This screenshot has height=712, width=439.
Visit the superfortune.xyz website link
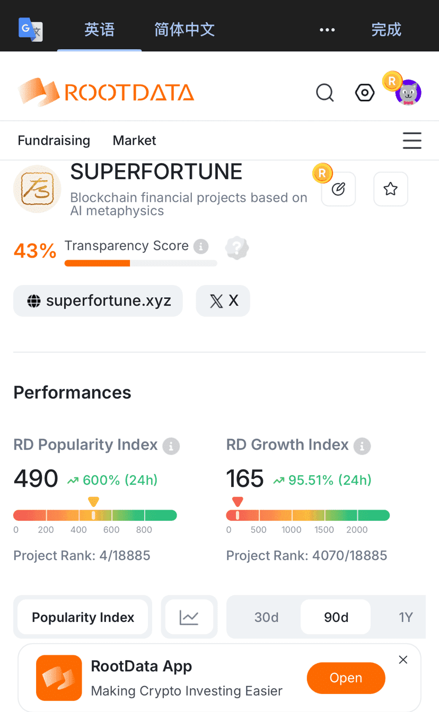[98, 301]
